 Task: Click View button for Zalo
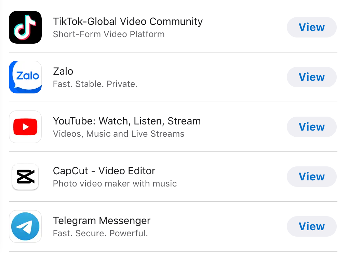(312, 77)
